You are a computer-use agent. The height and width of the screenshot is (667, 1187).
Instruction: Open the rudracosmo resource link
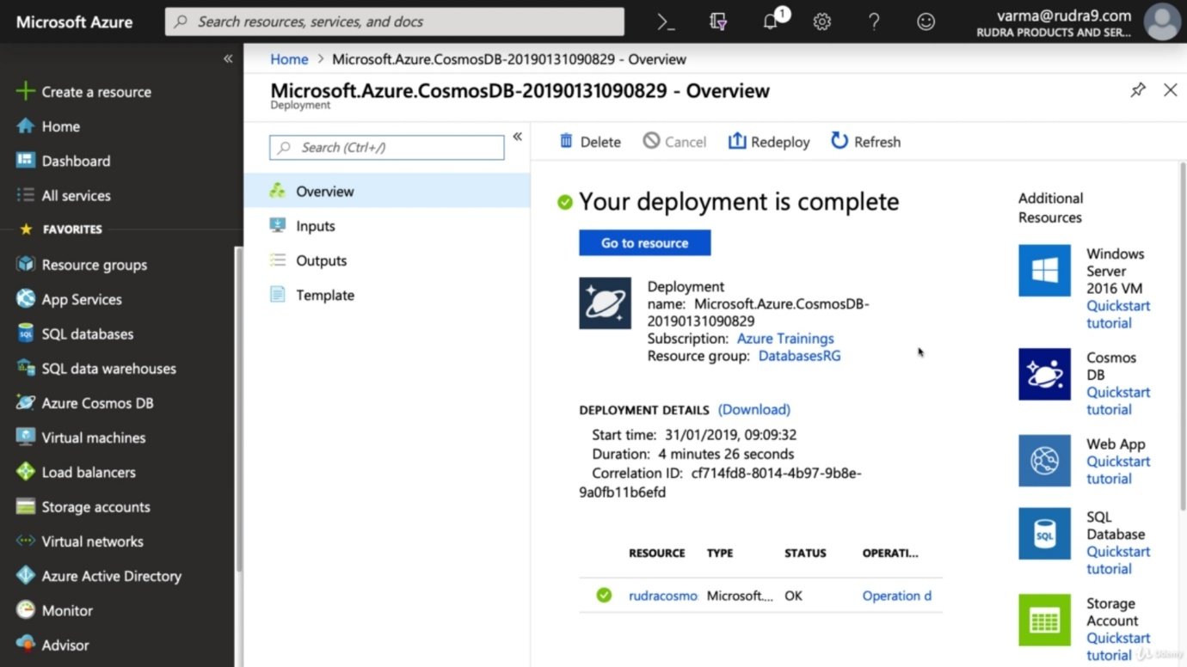(x=663, y=596)
